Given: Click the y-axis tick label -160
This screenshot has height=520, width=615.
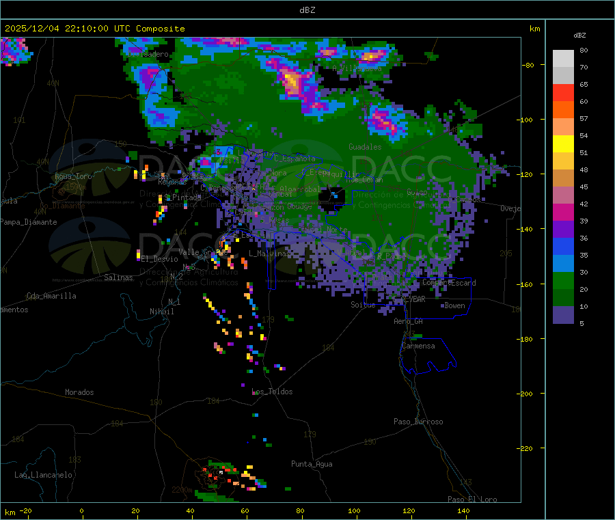Looking at the screenshot, I should tap(525, 284).
